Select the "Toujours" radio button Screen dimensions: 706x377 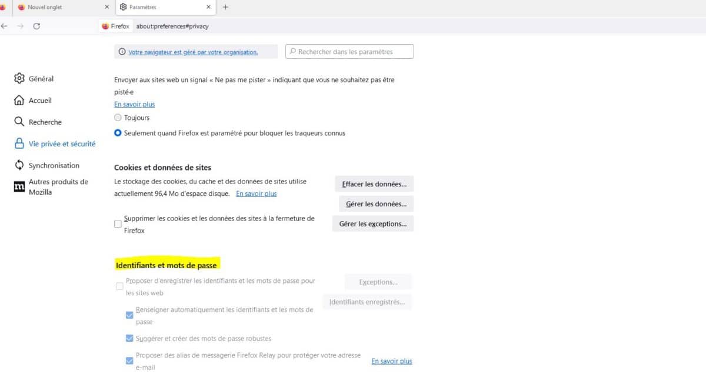tap(118, 118)
